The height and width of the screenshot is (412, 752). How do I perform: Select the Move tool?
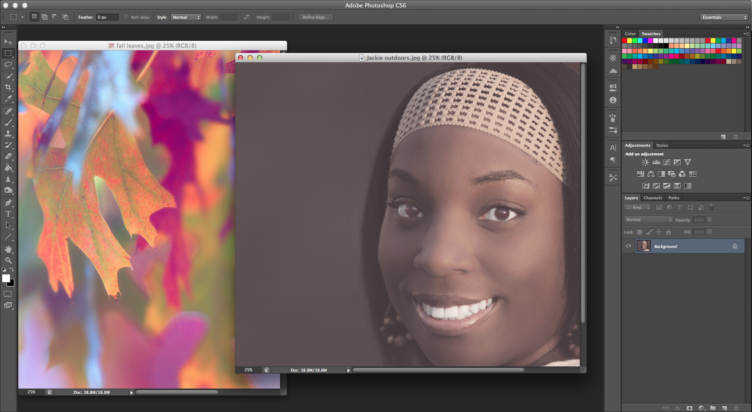pos(8,42)
